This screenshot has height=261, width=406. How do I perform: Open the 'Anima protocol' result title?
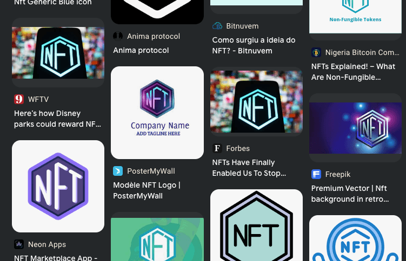click(x=141, y=50)
